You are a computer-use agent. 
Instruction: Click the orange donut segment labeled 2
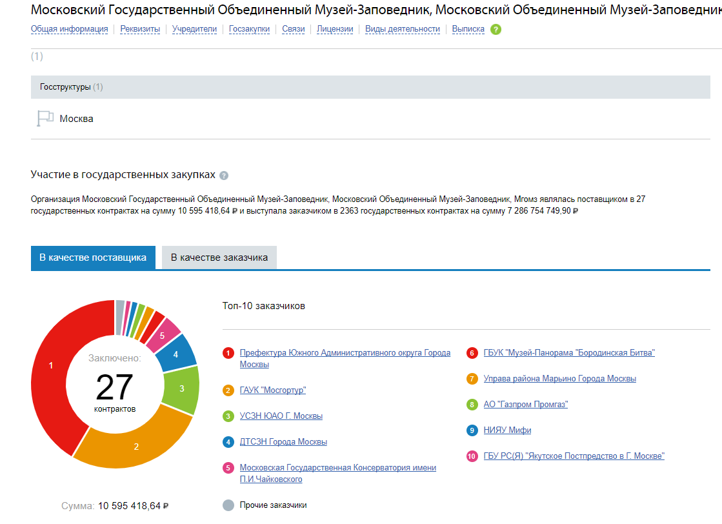pos(136,446)
